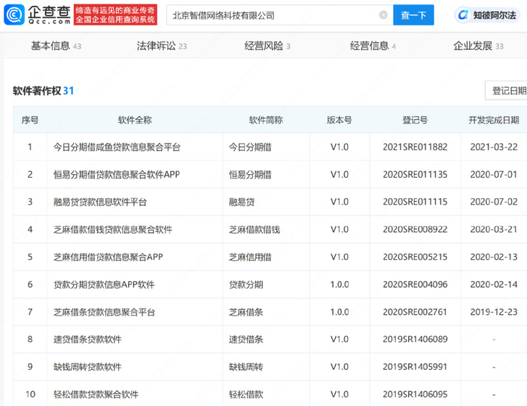Click completion date 2021-03-22

(x=494, y=147)
